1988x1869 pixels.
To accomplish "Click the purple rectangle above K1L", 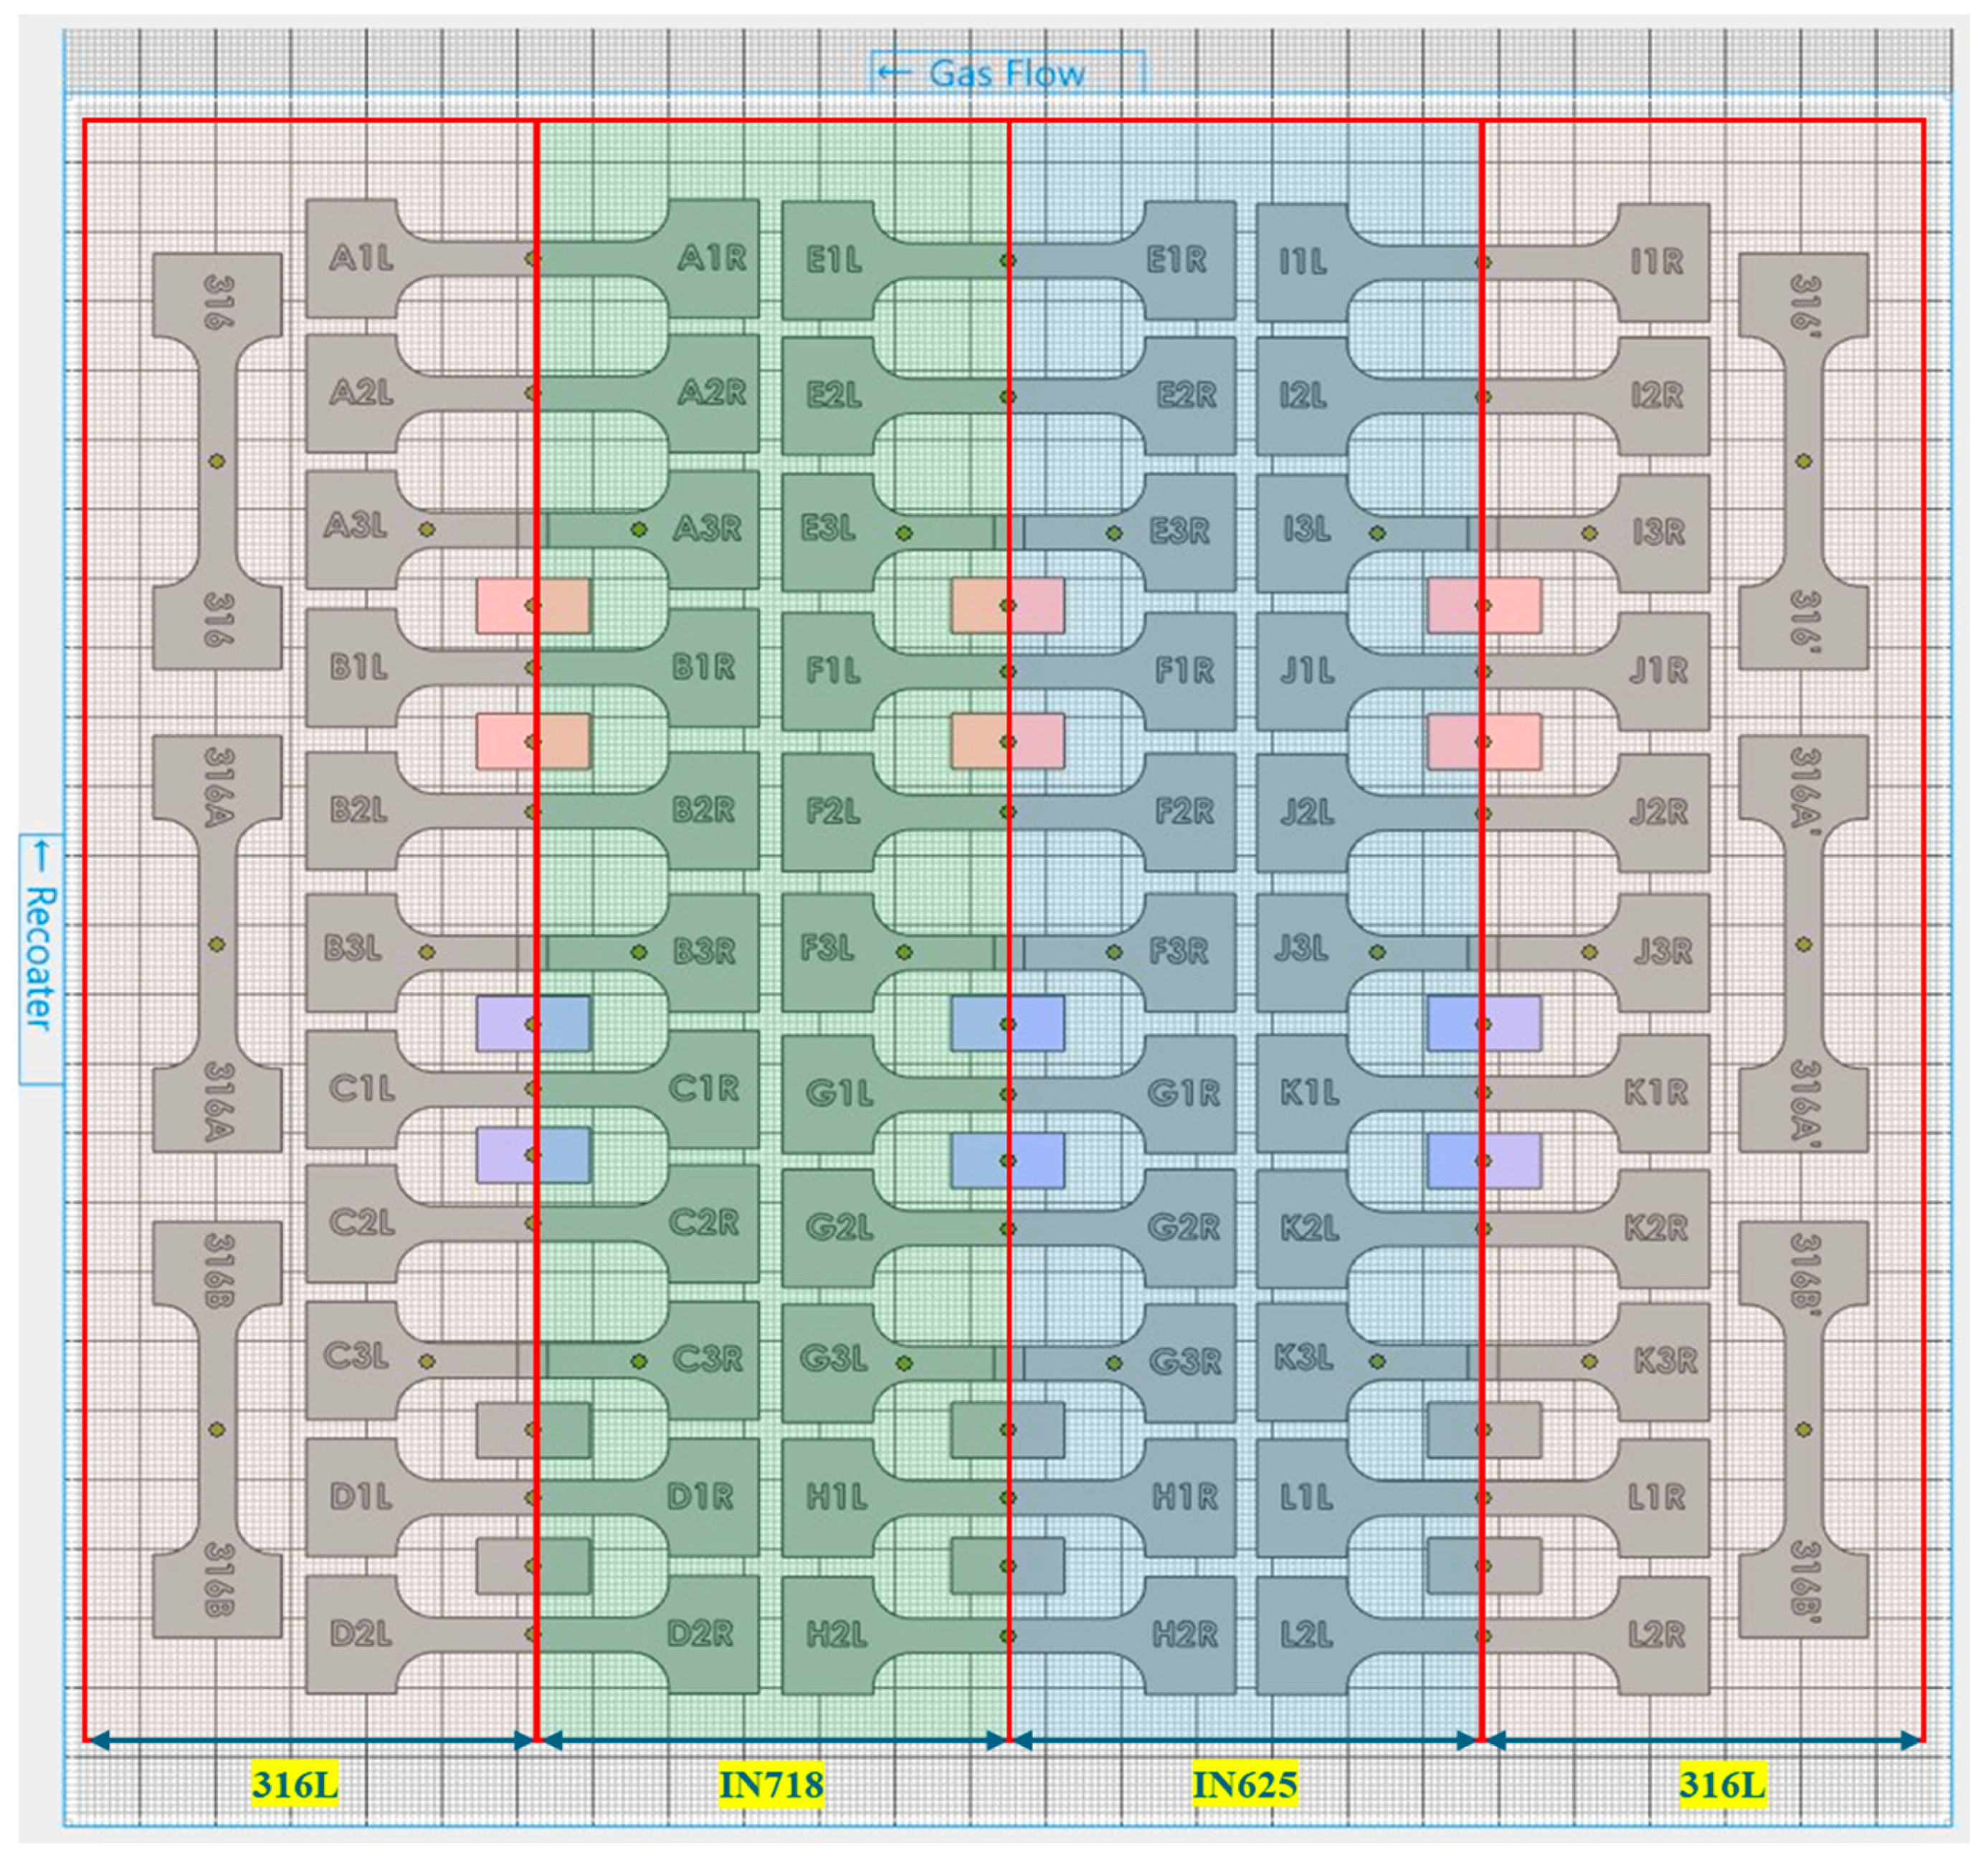I will [1483, 1024].
